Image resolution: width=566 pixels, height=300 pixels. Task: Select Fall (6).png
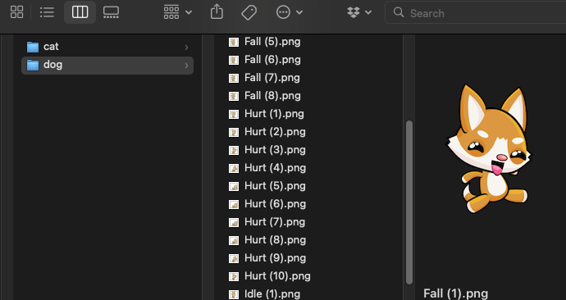[272, 60]
